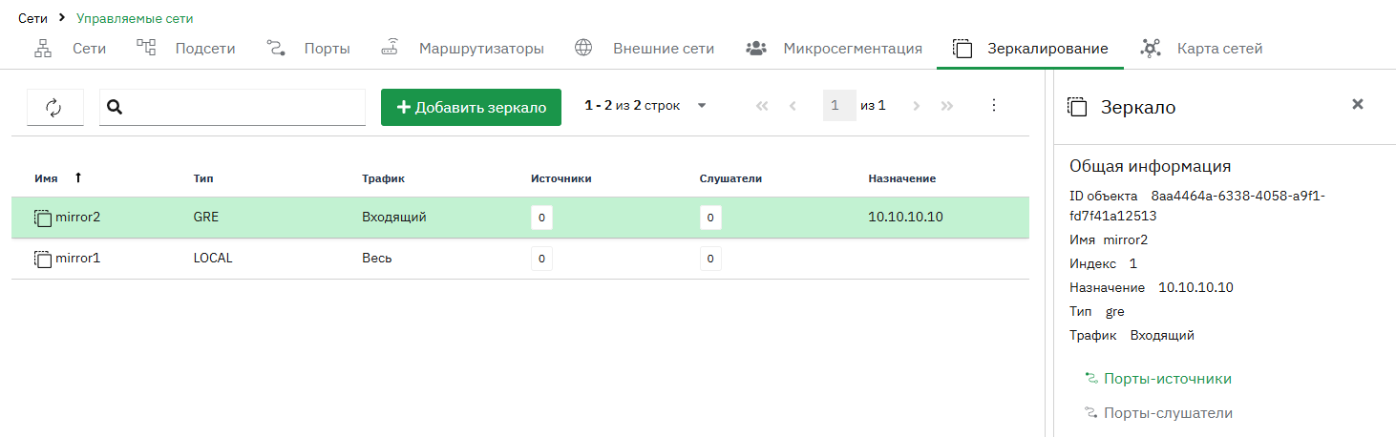Sort by Тип column header
Screen dimensions: 1396x437
[x=203, y=178]
